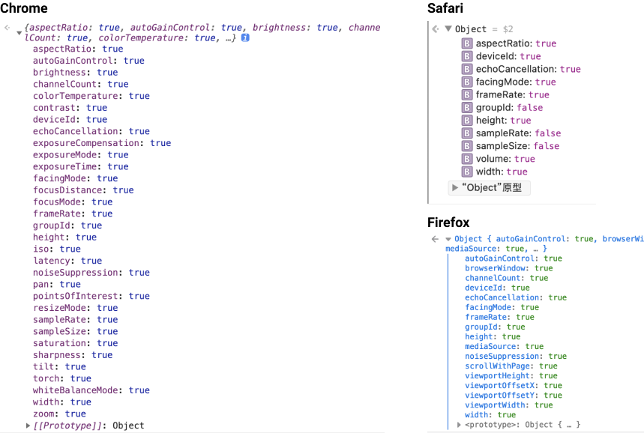Select the Chrome row 'tilt: true'

point(59,367)
